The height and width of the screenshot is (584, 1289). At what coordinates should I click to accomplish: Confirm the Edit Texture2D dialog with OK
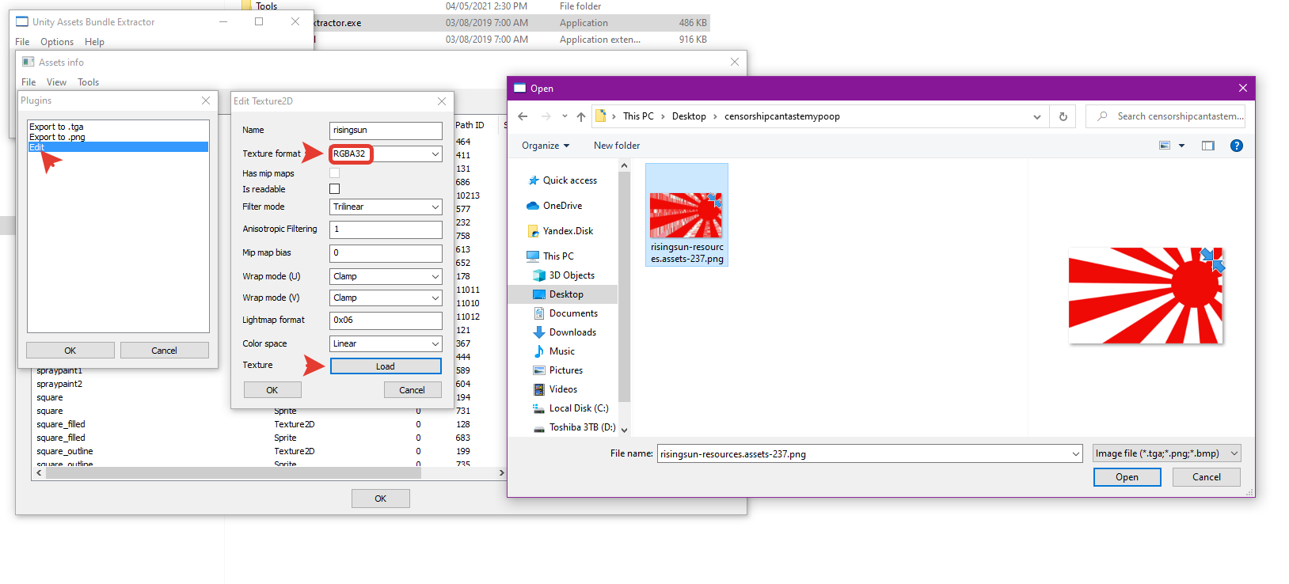(x=272, y=390)
